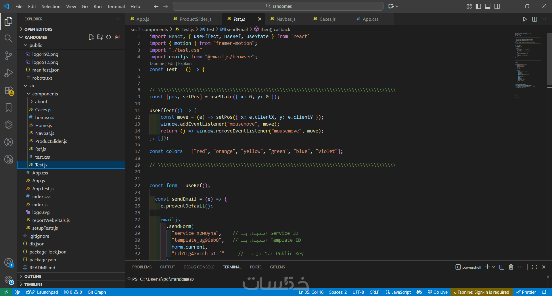Image resolution: width=552 pixels, height=296 pixels.
Task: Expand the OUTLINE section
Action: 33,276
